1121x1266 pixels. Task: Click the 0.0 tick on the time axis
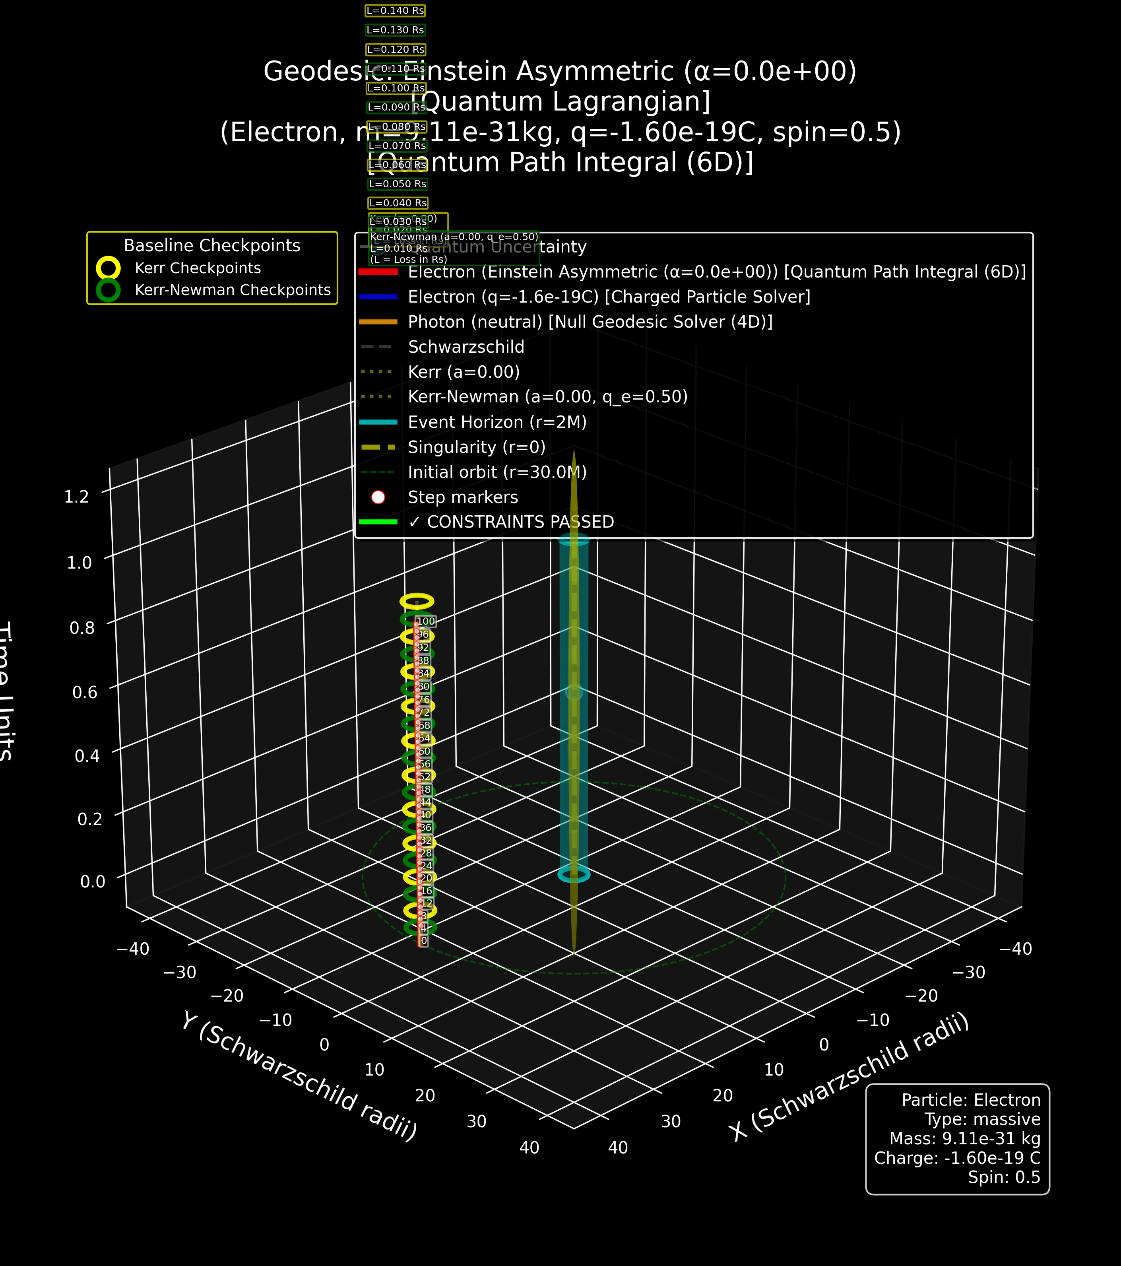tap(93, 882)
